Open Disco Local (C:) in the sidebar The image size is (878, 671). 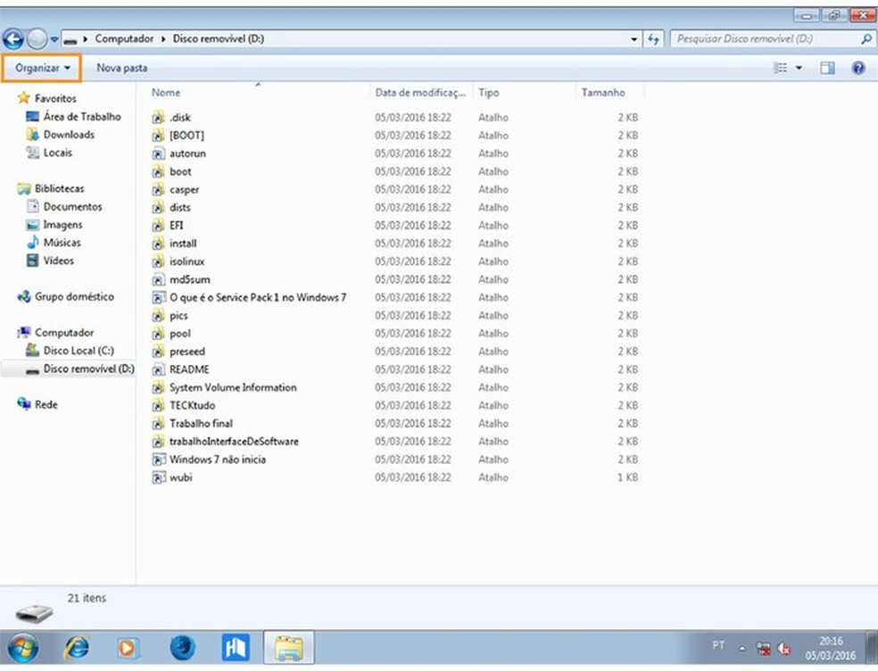(79, 351)
